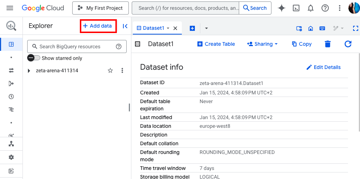Open the keyboard shortcuts icon
Screen dimensions: 360x179
tap(322, 28)
